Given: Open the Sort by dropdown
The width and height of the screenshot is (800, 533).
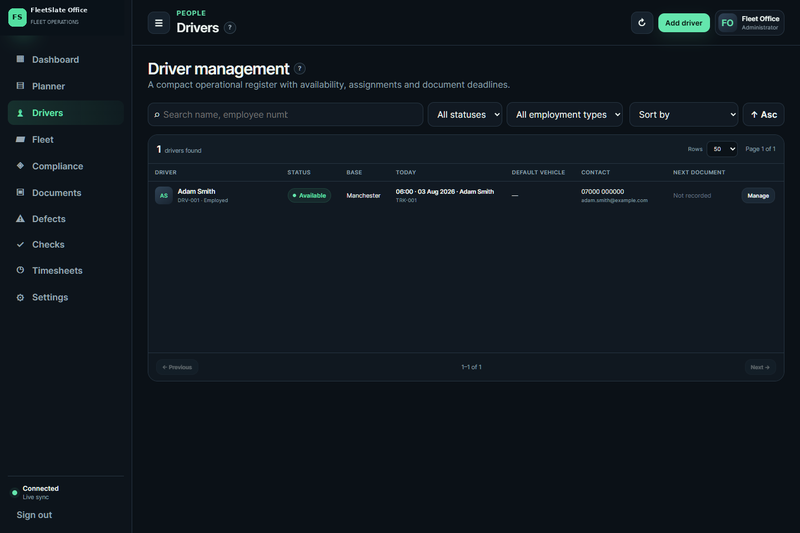Looking at the screenshot, I should pyautogui.click(x=683, y=114).
